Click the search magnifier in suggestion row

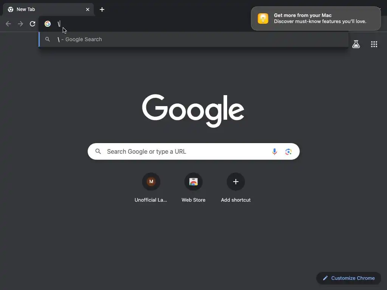point(48,39)
